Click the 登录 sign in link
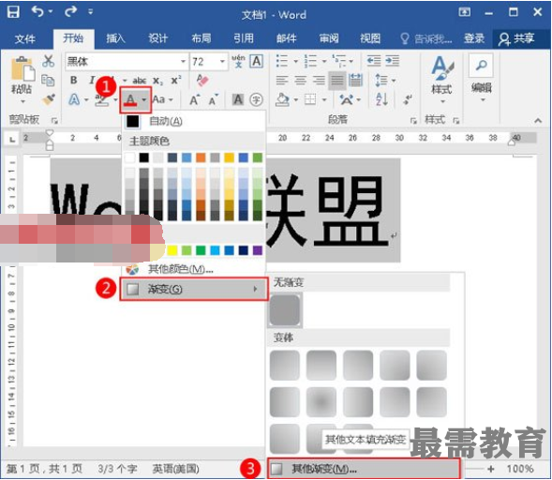Screen dimensions: 552x480 474,38
